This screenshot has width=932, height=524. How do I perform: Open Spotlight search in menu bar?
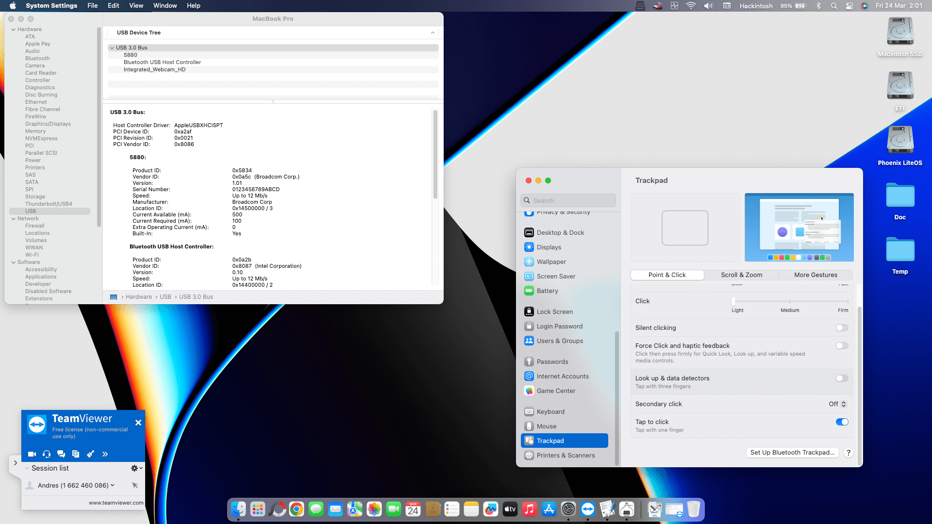(834, 6)
